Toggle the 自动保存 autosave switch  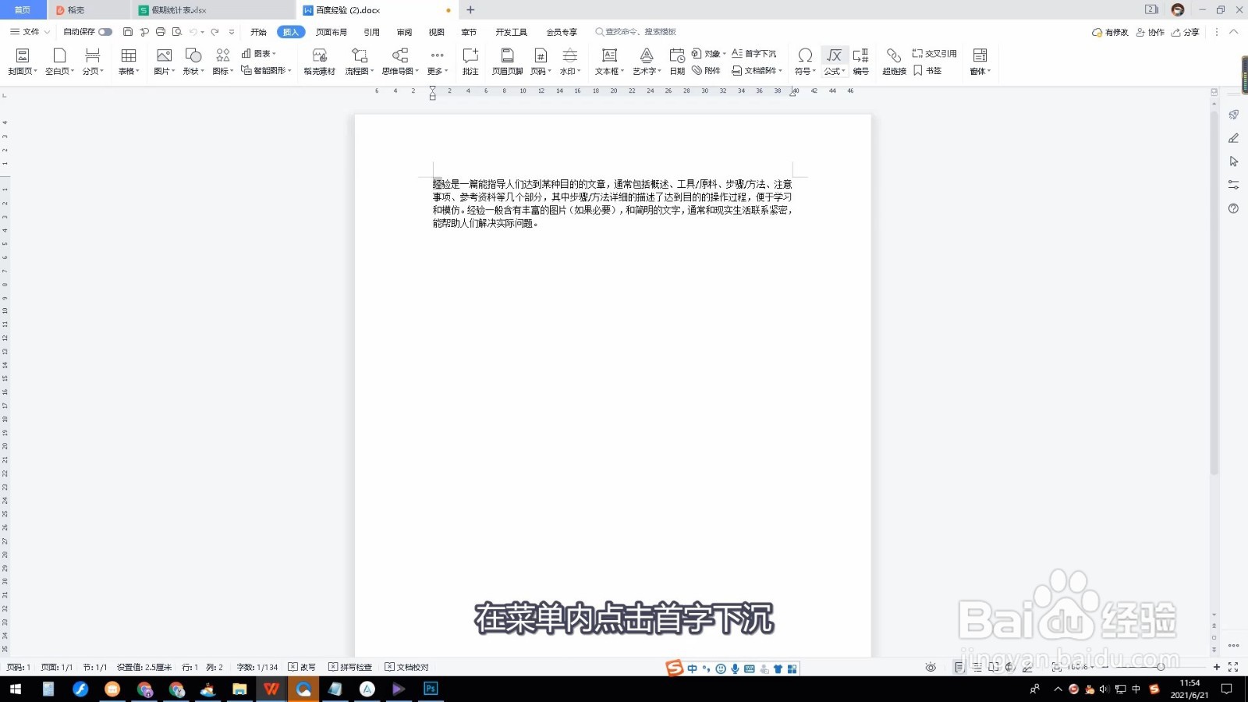[x=106, y=32]
